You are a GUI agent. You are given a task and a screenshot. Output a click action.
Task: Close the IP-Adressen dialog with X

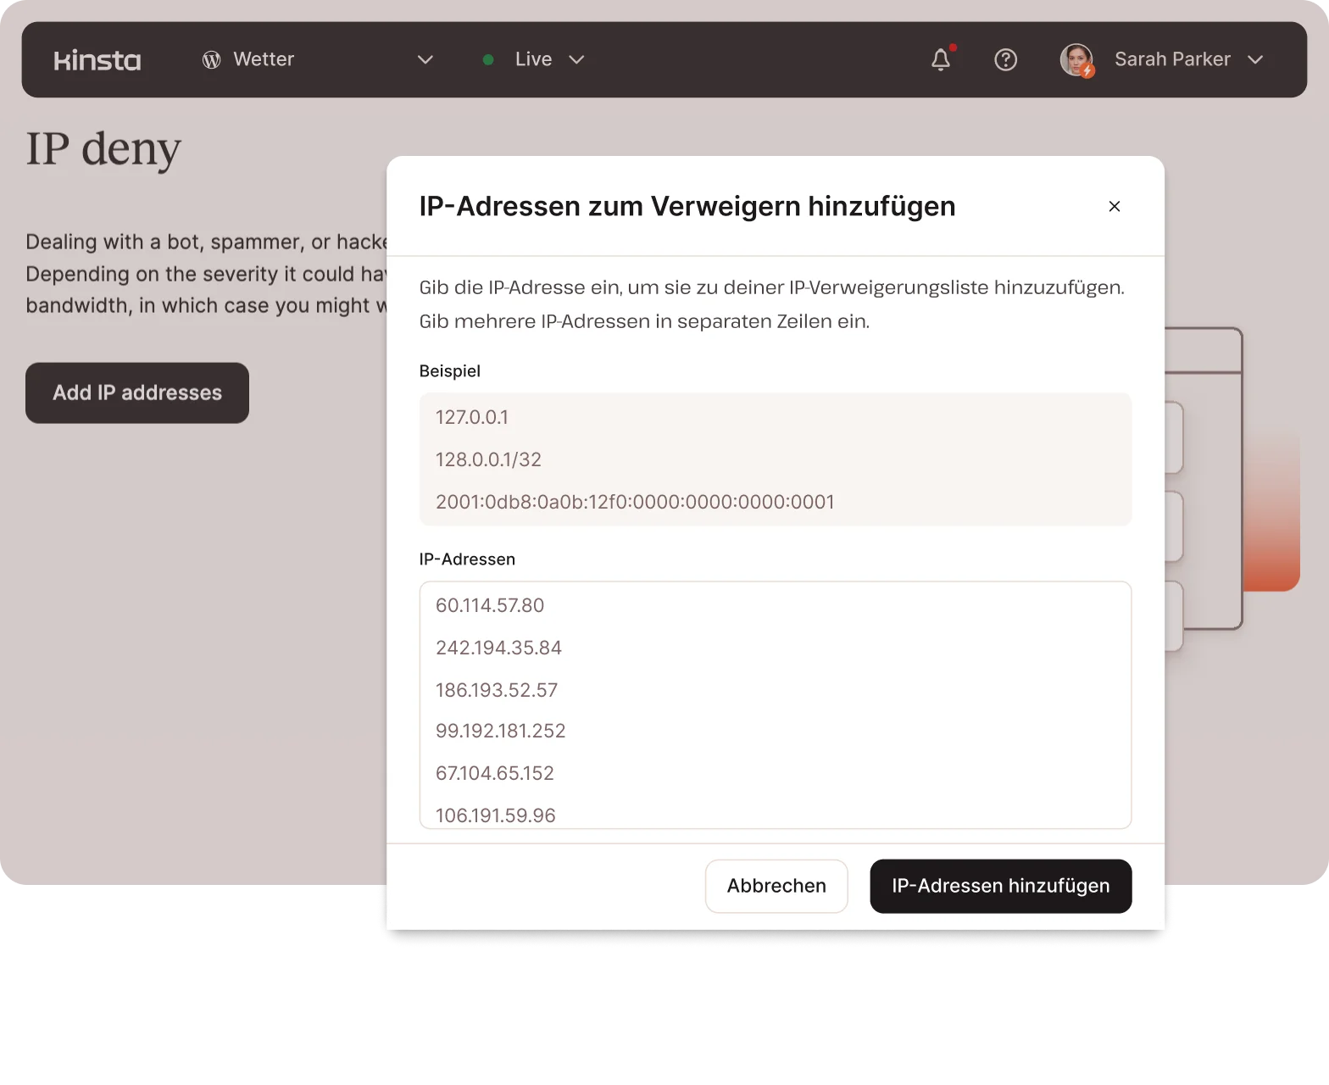1115,206
